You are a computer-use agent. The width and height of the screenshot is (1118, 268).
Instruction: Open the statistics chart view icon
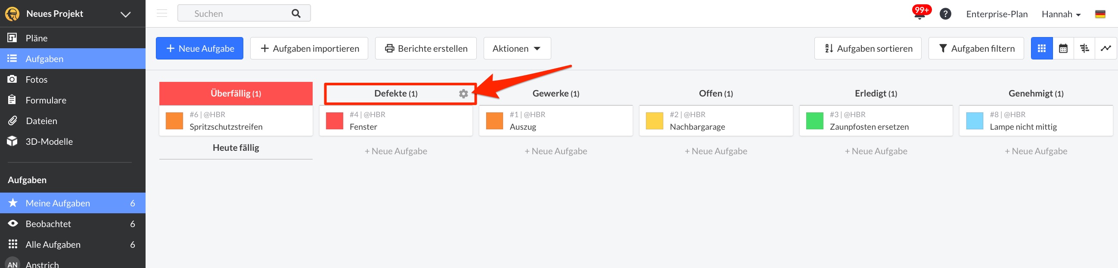point(1106,48)
